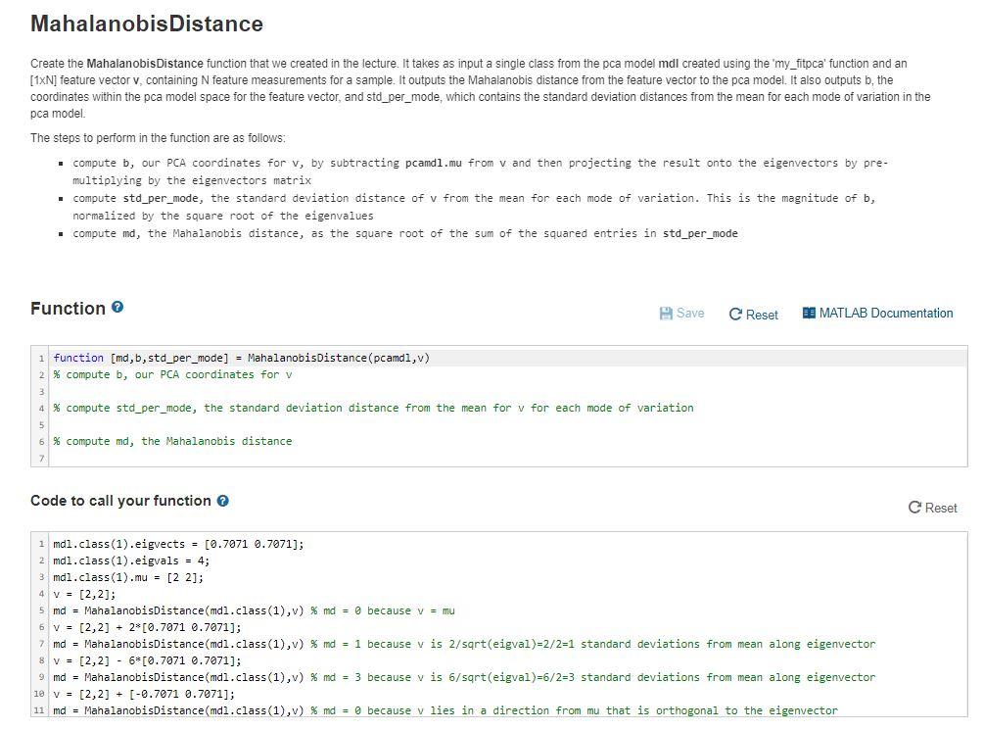Screen dimensions: 984x731
Task: Click the blue book icon for MATLAB Documentation
Action: click(807, 314)
